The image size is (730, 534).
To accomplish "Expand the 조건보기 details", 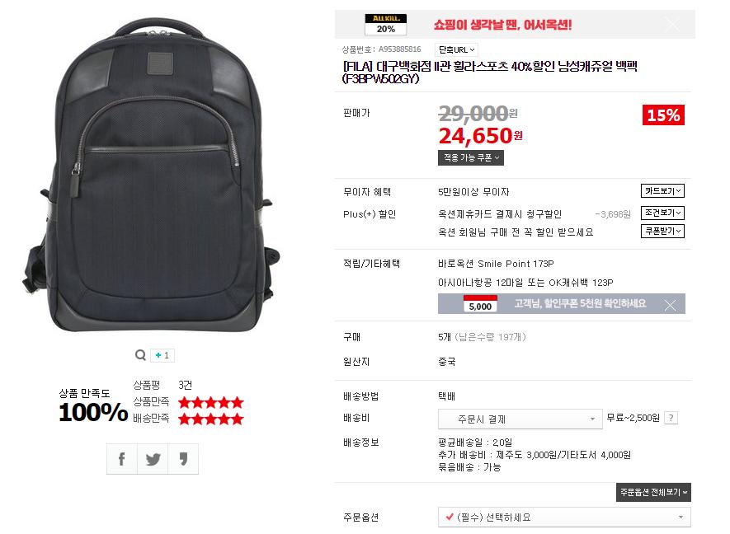I will click(x=662, y=213).
